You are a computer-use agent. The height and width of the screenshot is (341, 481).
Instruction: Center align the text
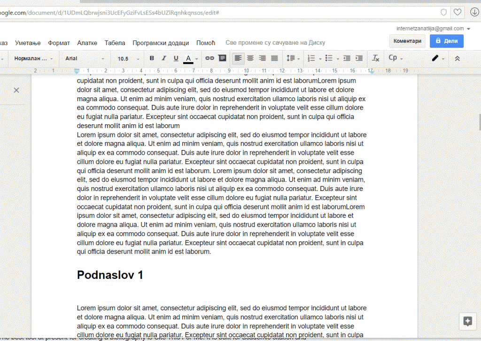250,58
